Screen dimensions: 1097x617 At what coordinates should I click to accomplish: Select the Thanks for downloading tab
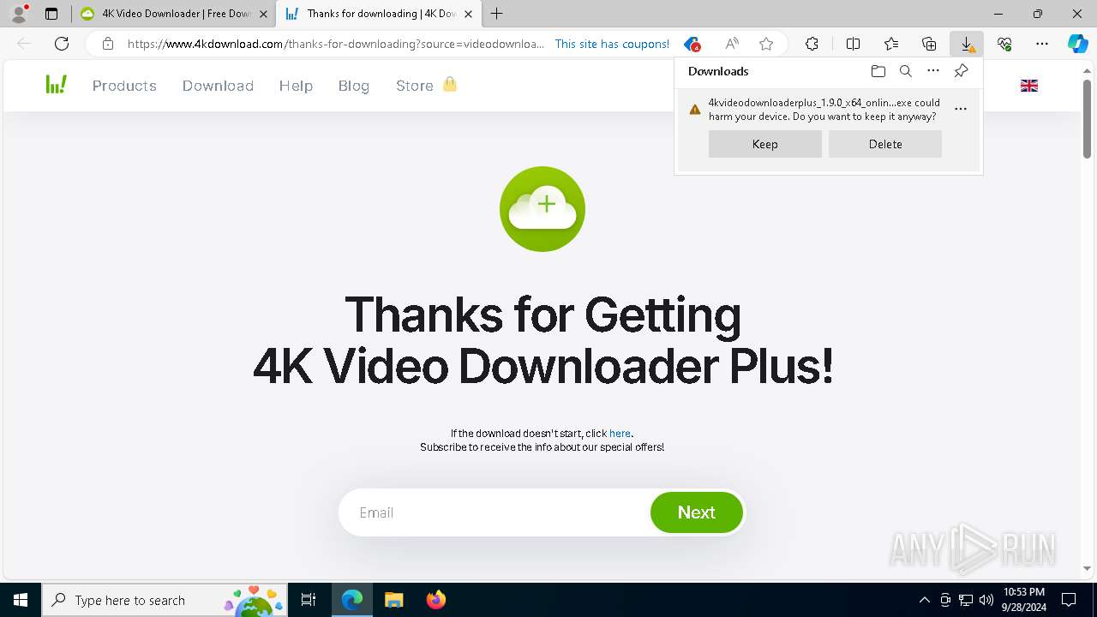[378, 14]
